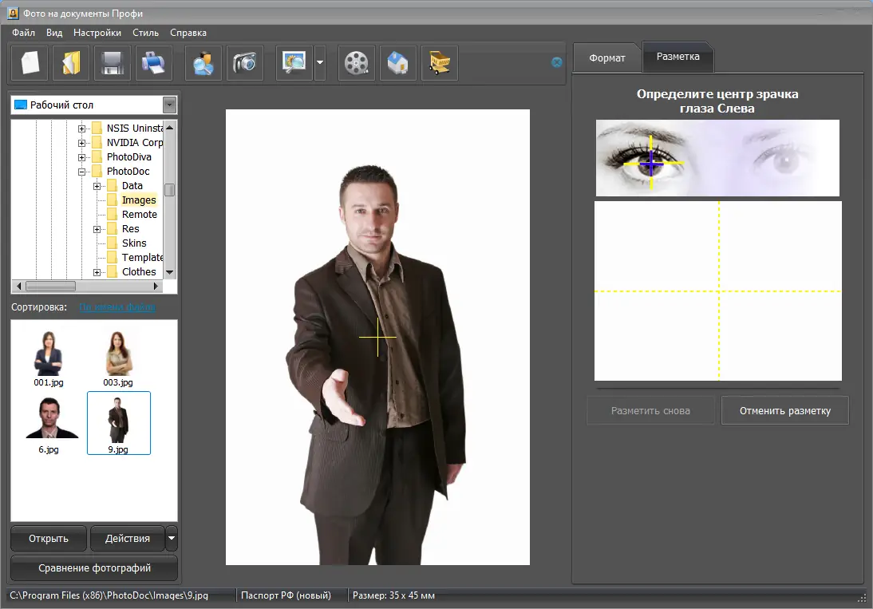Open the dropdown arrow beside image viewer icon
The height and width of the screenshot is (609, 873).
[320, 63]
